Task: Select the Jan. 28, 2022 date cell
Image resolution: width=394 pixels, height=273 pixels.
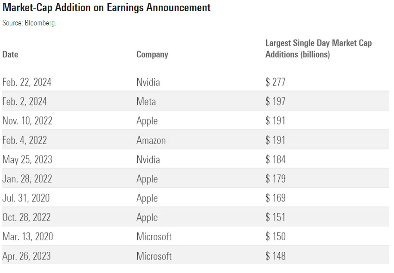Action: [27, 179]
